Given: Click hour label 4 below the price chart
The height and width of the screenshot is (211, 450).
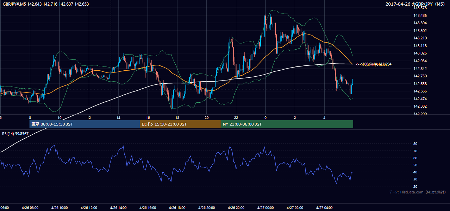Looking at the screenshot, I should pyautogui.click(x=324, y=117).
